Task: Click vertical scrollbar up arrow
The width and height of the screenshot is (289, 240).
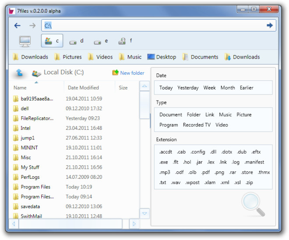Action: click(144, 86)
